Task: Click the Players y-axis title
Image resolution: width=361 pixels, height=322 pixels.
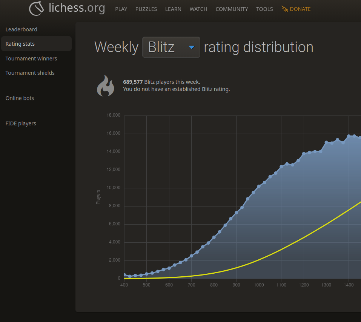Action: [98, 197]
